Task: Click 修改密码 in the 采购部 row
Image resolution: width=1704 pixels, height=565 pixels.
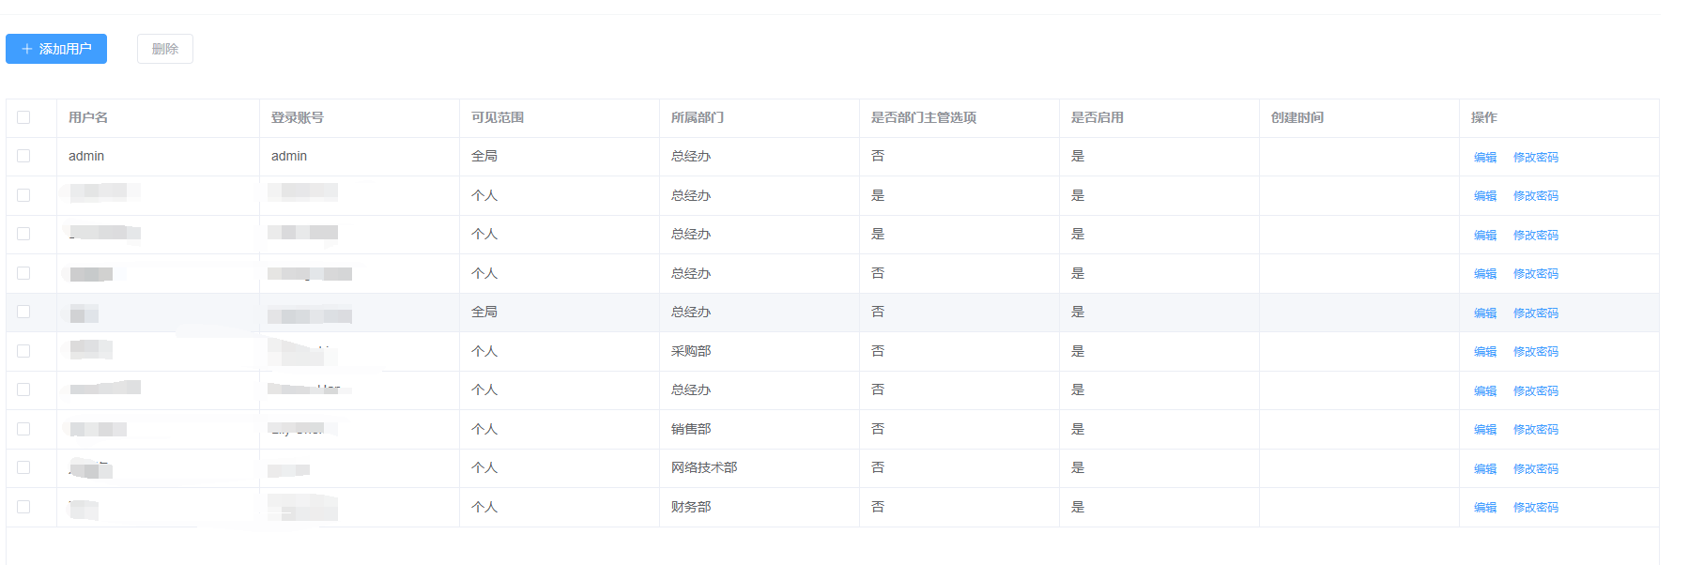Action: coord(1536,352)
